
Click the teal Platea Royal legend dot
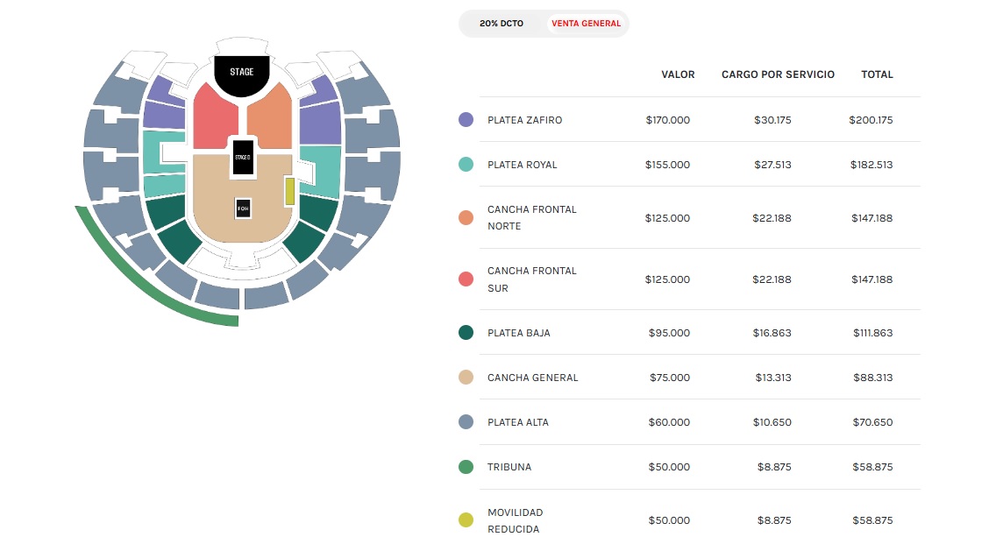466,165
